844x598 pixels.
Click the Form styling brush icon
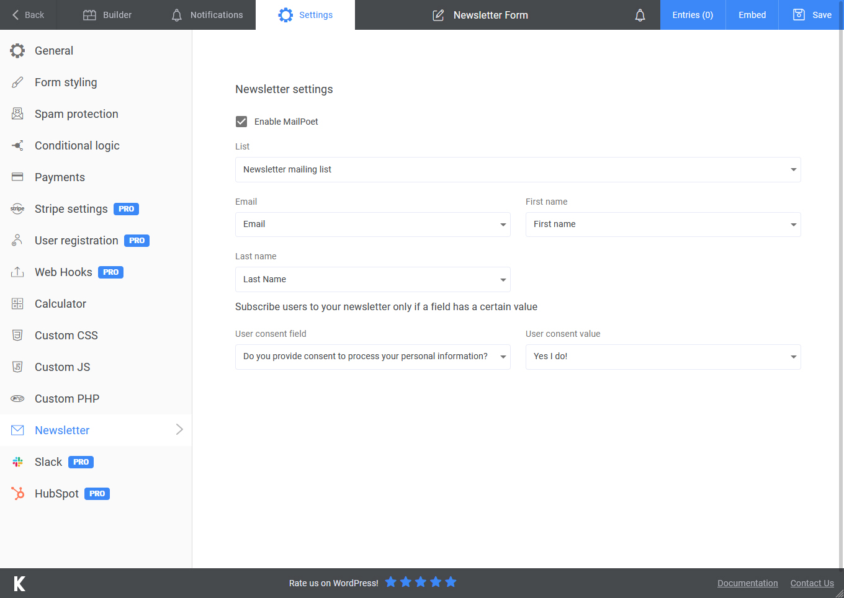[x=17, y=83]
